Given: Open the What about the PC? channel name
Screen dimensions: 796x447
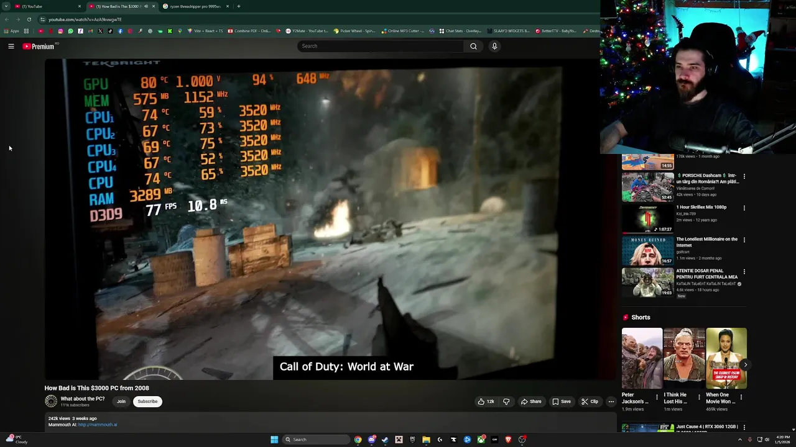Looking at the screenshot, I should click(x=83, y=399).
